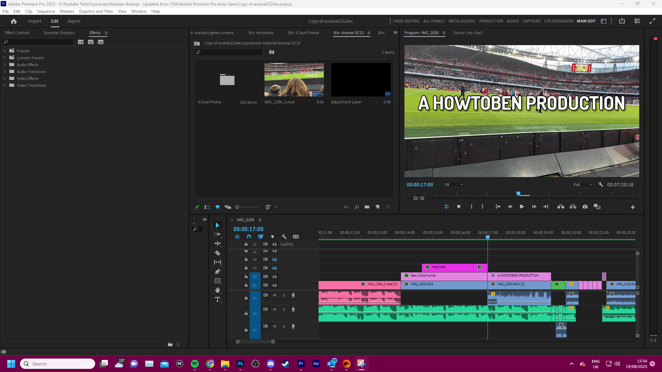Viewport: 662px width, 372px height.
Task: Expand the Video Transitions folder
Action: click(4, 85)
